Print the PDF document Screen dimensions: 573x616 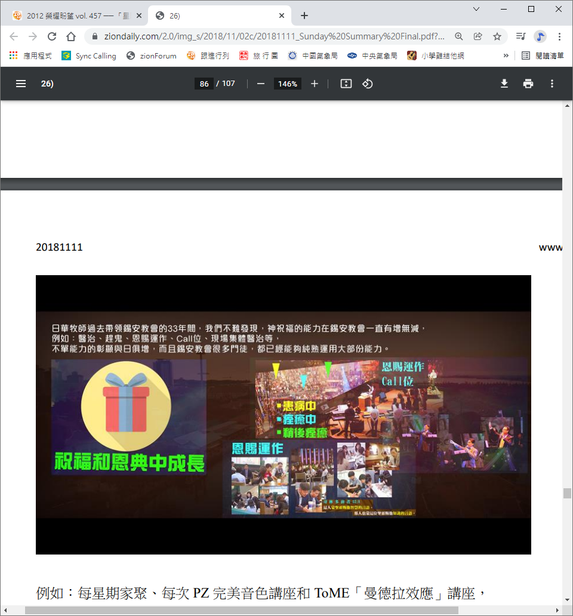pyautogui.click(x=528, y=84)
